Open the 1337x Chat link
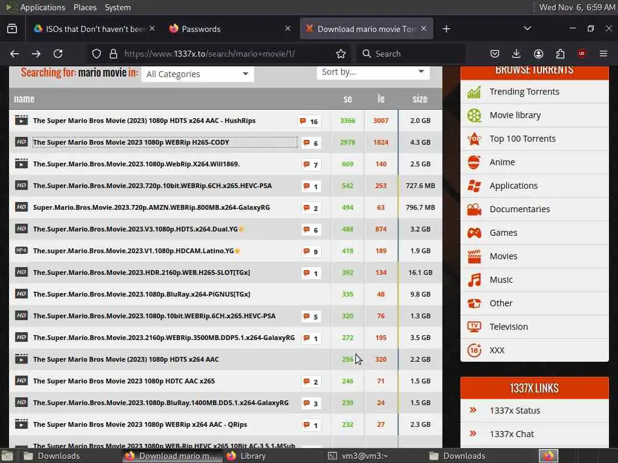 (x=512, y=434)
